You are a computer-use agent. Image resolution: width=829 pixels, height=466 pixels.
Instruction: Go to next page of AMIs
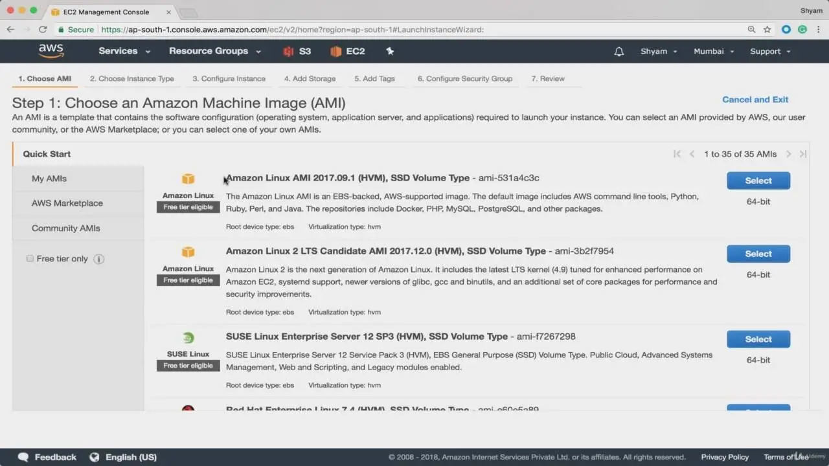pyautogui.click(x=788, y=154)
